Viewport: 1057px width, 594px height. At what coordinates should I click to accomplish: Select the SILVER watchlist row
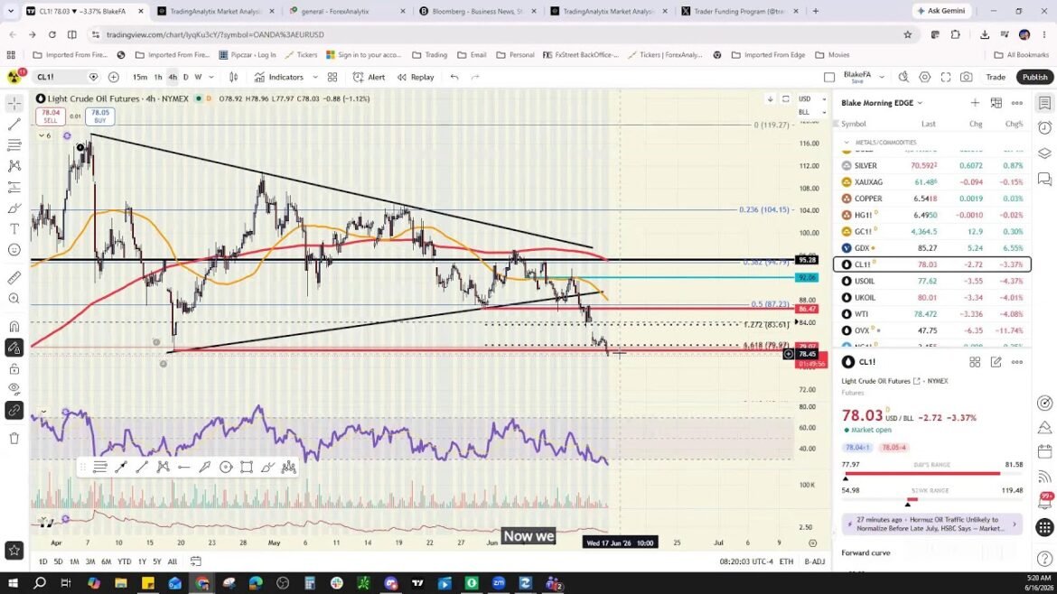pos(932,165)
